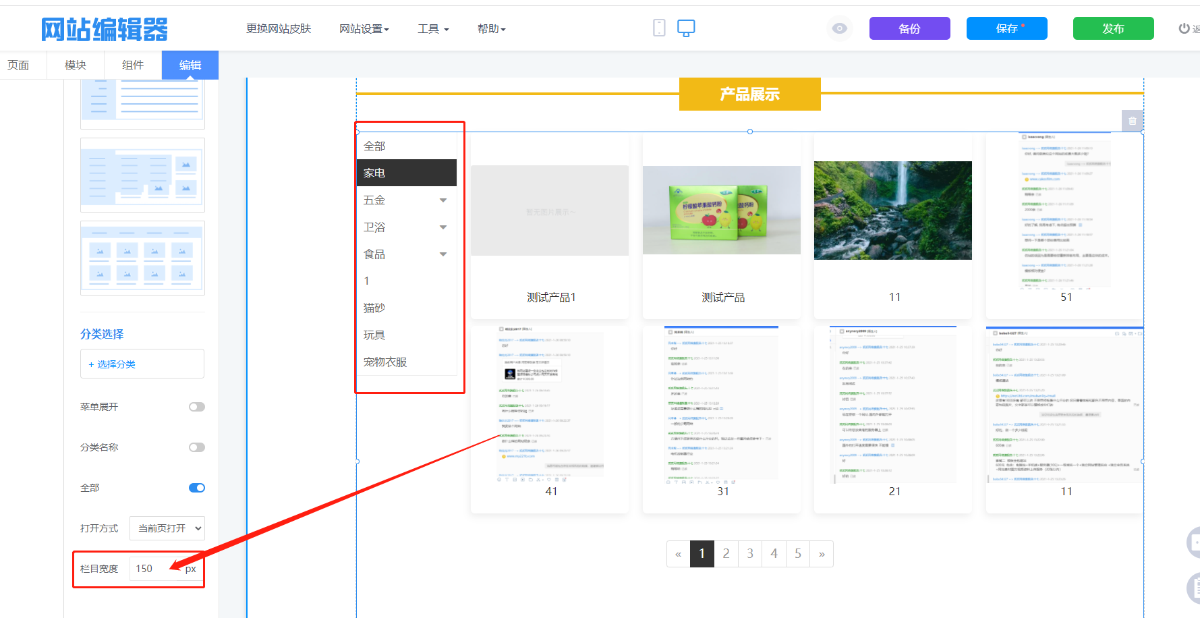This screenshot has height=618, width=1200.
Task: Go to pagination page 2
Action: pos(726,554)
